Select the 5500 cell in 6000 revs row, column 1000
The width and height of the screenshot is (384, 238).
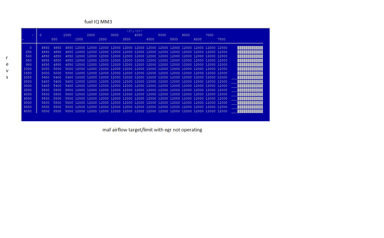[x=69, y=111]
